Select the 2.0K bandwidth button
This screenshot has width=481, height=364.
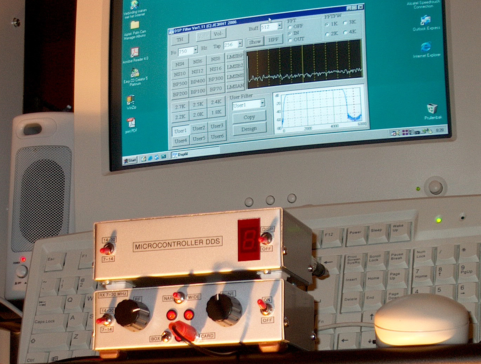(198, 115)
